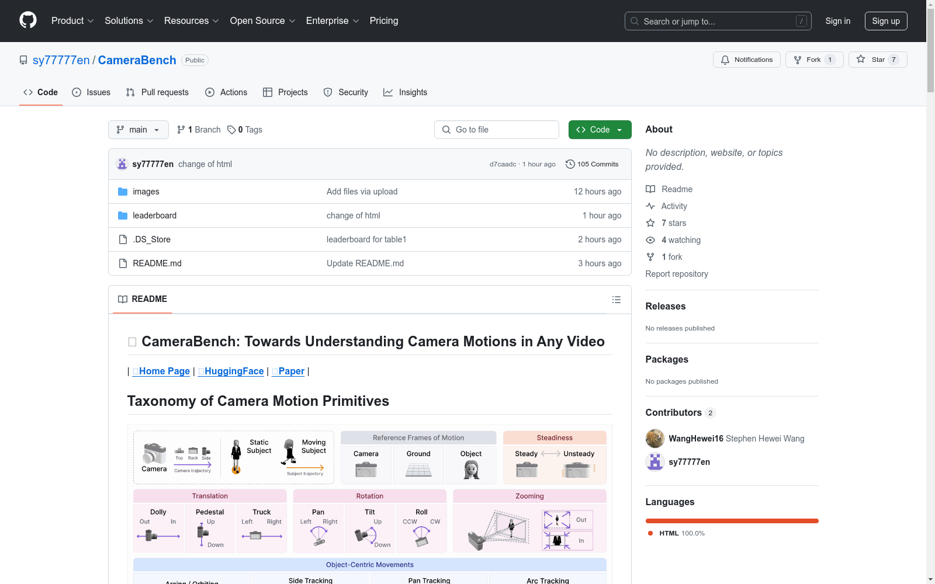The height and width of the screenshot is (584, 935).
Task: View the 105 Commits history link
Action: tap(592, 164)
